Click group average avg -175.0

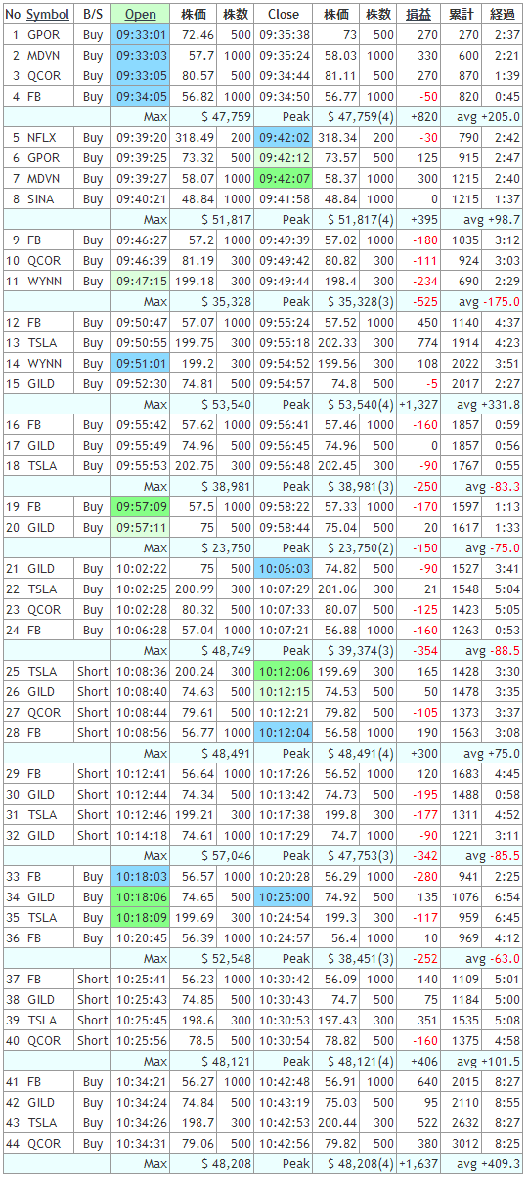coord(488,302)
